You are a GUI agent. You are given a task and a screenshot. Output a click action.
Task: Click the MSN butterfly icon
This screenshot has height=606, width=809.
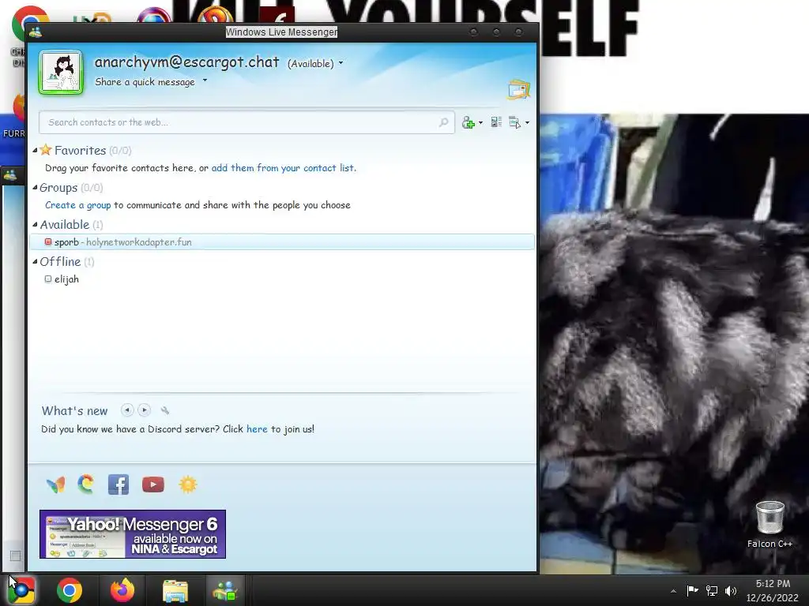56,484
